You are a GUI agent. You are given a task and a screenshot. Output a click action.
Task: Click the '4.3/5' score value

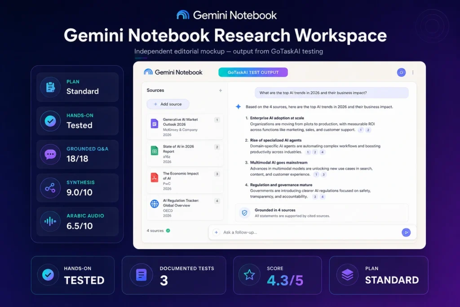285,280
